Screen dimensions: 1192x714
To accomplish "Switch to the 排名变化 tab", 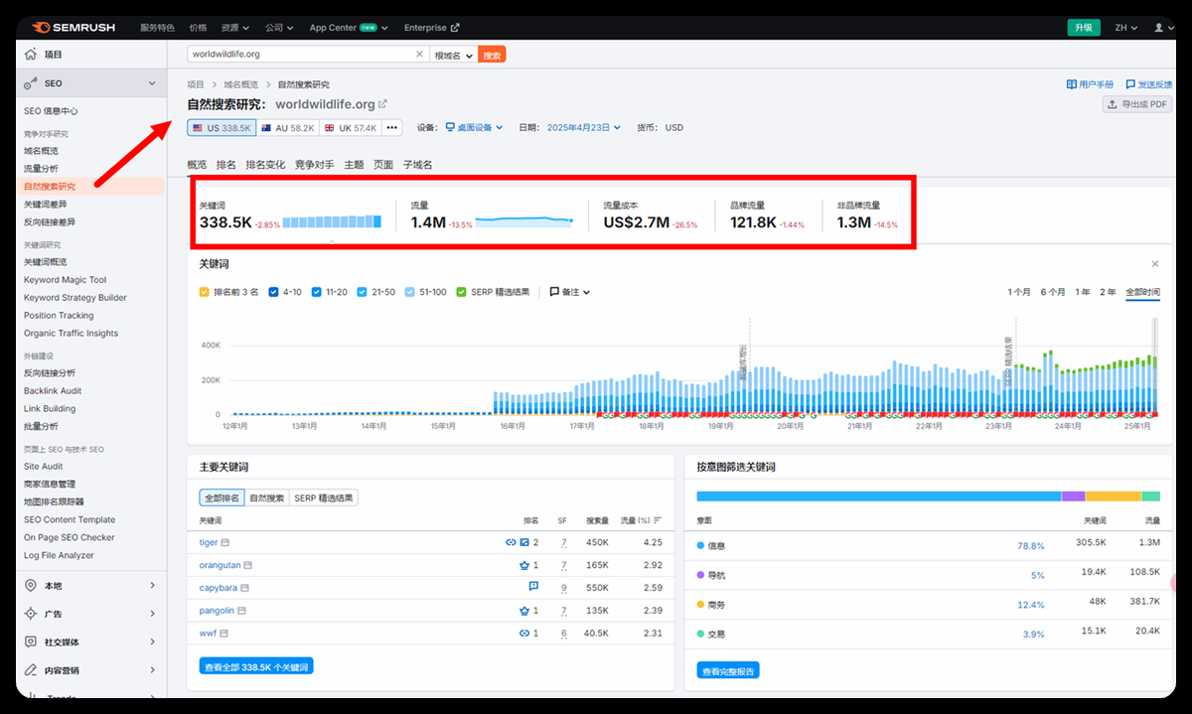I will (265, 165).
